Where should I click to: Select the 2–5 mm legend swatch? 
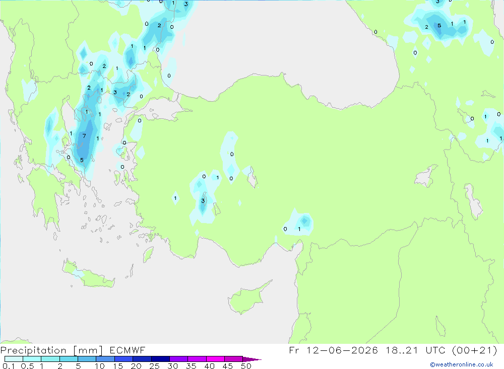pyautogui.click(x=69, y=359)
